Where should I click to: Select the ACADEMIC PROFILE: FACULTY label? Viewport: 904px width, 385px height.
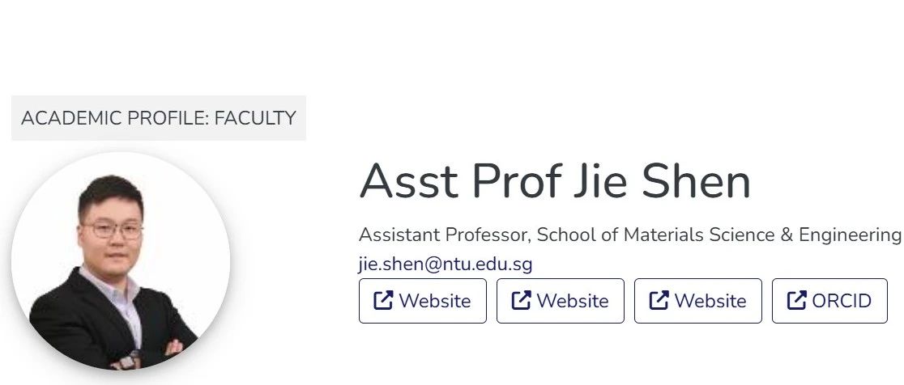pyautogui.click(x=159, y=118)
